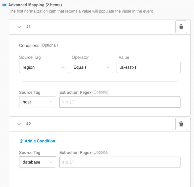This screenshot has height=187, width=194.
Task: Click the arrow on the host dropdown
Action: click(x=51, y=102)
